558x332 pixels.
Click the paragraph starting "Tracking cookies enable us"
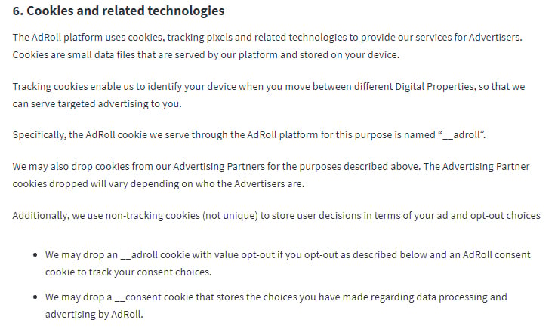pos(269,95)
